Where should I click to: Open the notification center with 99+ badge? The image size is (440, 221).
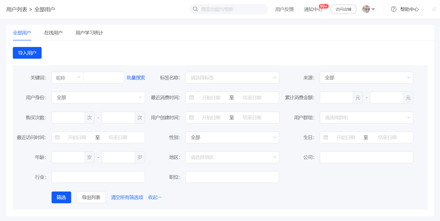[x=313, y=9]
